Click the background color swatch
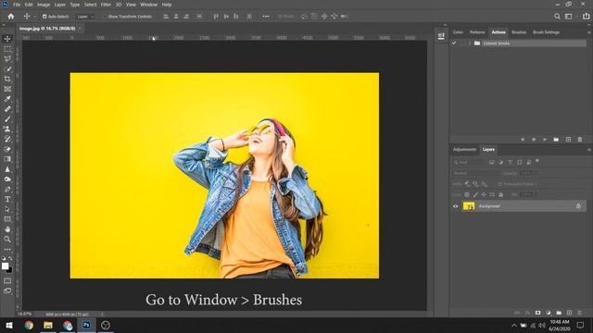 tap(10, 270)
